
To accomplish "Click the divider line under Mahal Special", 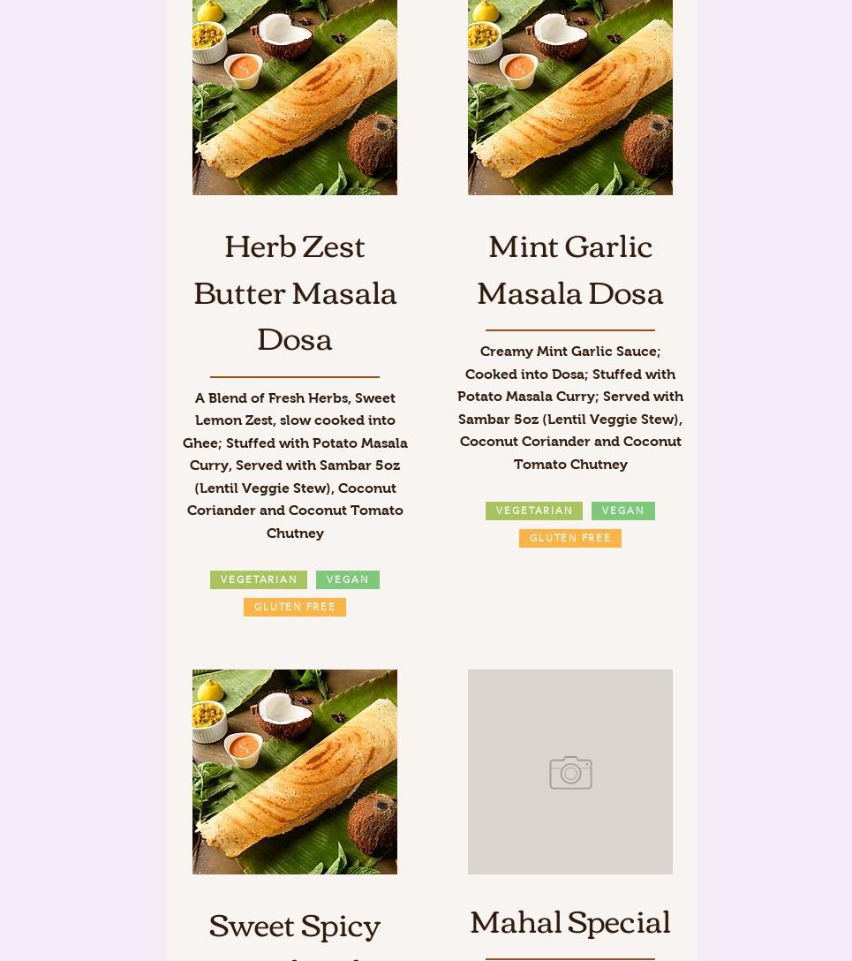I will click(x=570, y=958).
